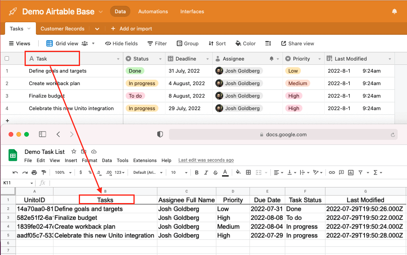Click the Insert chart icon

point(351,173)
